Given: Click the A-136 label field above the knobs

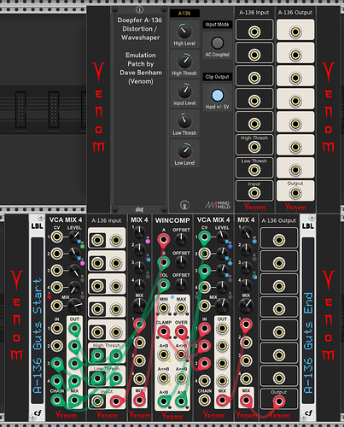Looking at the screenshot, I should 184,13.
